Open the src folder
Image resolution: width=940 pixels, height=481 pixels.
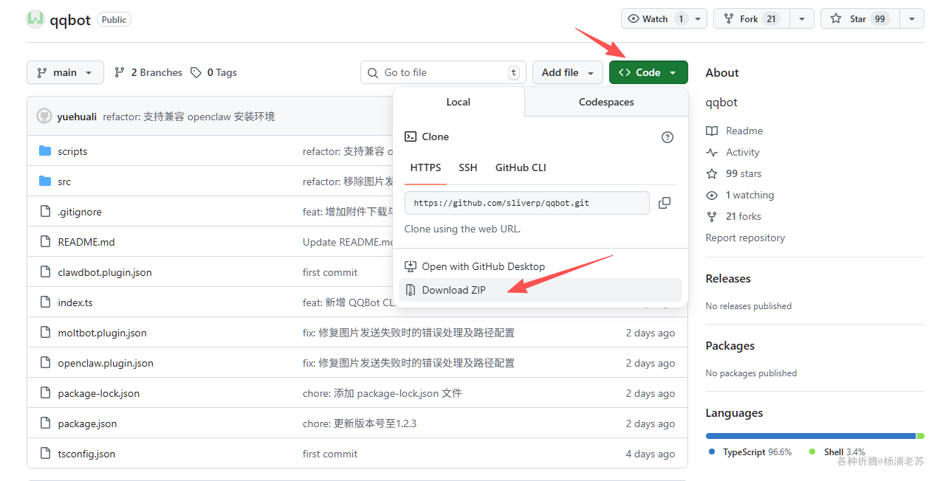click(x=64, y=181)
